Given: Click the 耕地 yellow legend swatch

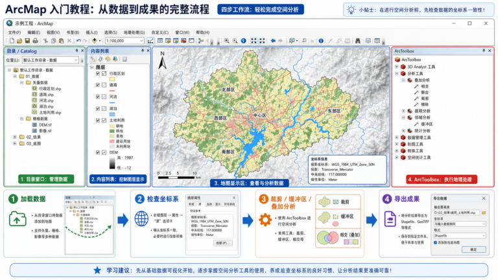Looking at the screenshot, I should click(112, 126).
